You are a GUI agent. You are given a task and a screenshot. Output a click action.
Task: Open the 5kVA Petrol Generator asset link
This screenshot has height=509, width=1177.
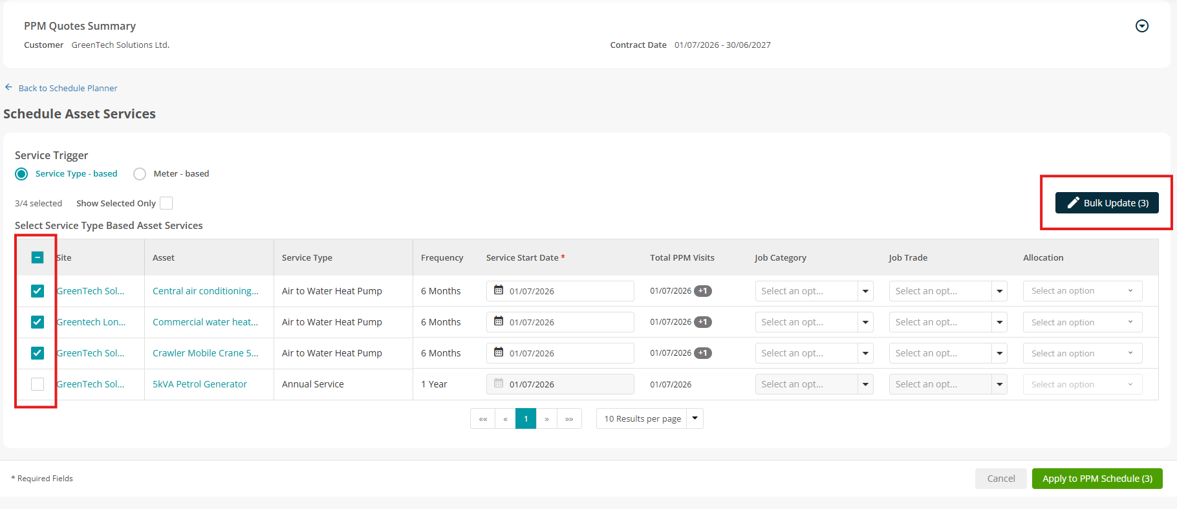pos(200,384)
